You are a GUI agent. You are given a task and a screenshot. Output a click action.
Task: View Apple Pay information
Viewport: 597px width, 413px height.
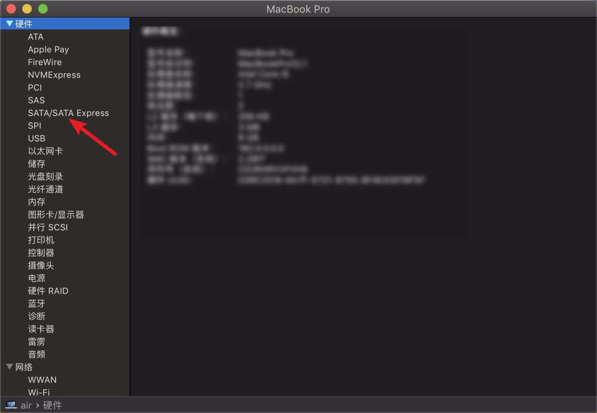[48, 49]
